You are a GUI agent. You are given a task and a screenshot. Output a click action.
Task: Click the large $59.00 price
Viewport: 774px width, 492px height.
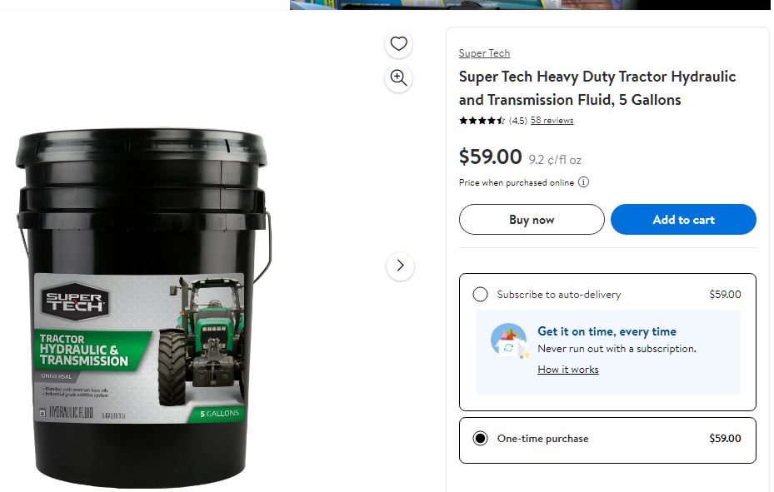coord(490,157)
